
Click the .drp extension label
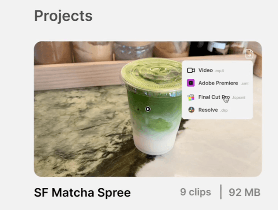point(224,110)
